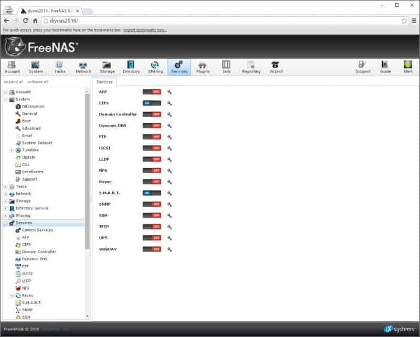Click the iXsystems logo
The height and width of the screenshot is (337, 420).
click(x=400, y=329)
